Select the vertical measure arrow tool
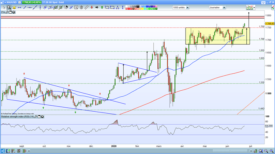The width and height of the screenshot is (275, 154). 123,8
